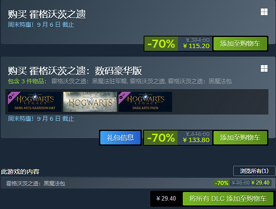The width and height of the screenshot is (276, 209).
Task: Click the -70% discount badge for 数码豪华版
Action: click(x=161, y=138)
